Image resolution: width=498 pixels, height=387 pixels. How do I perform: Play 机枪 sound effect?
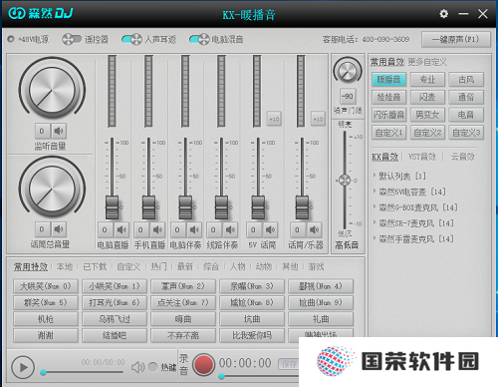46,319
